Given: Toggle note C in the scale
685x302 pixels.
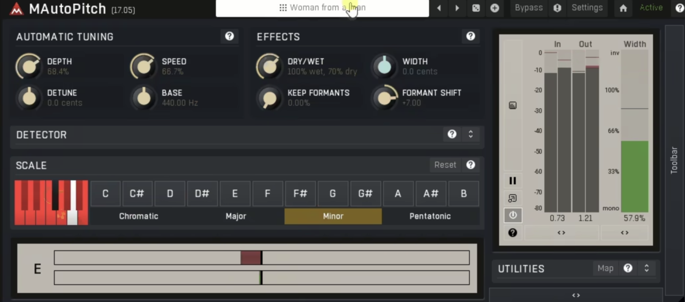Looking at the screenshot, I should pos(105,194).
